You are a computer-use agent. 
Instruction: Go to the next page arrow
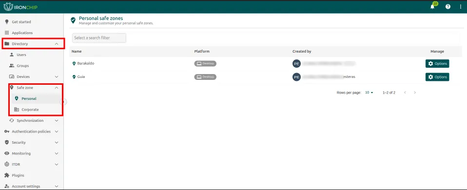414,93
